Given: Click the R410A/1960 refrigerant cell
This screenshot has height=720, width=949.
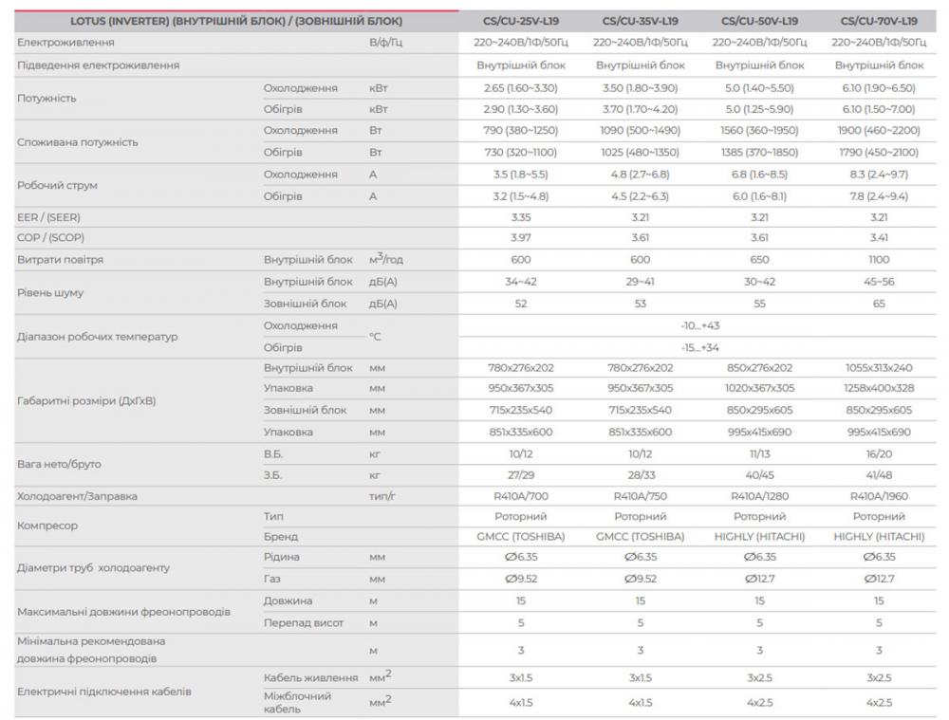Looking at the screenshot, I should 879,496.
